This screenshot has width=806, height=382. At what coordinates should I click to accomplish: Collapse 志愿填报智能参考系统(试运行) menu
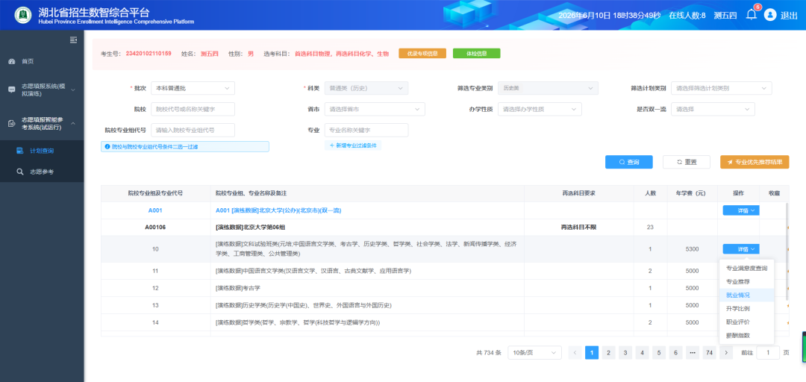(x=42, y=123)
